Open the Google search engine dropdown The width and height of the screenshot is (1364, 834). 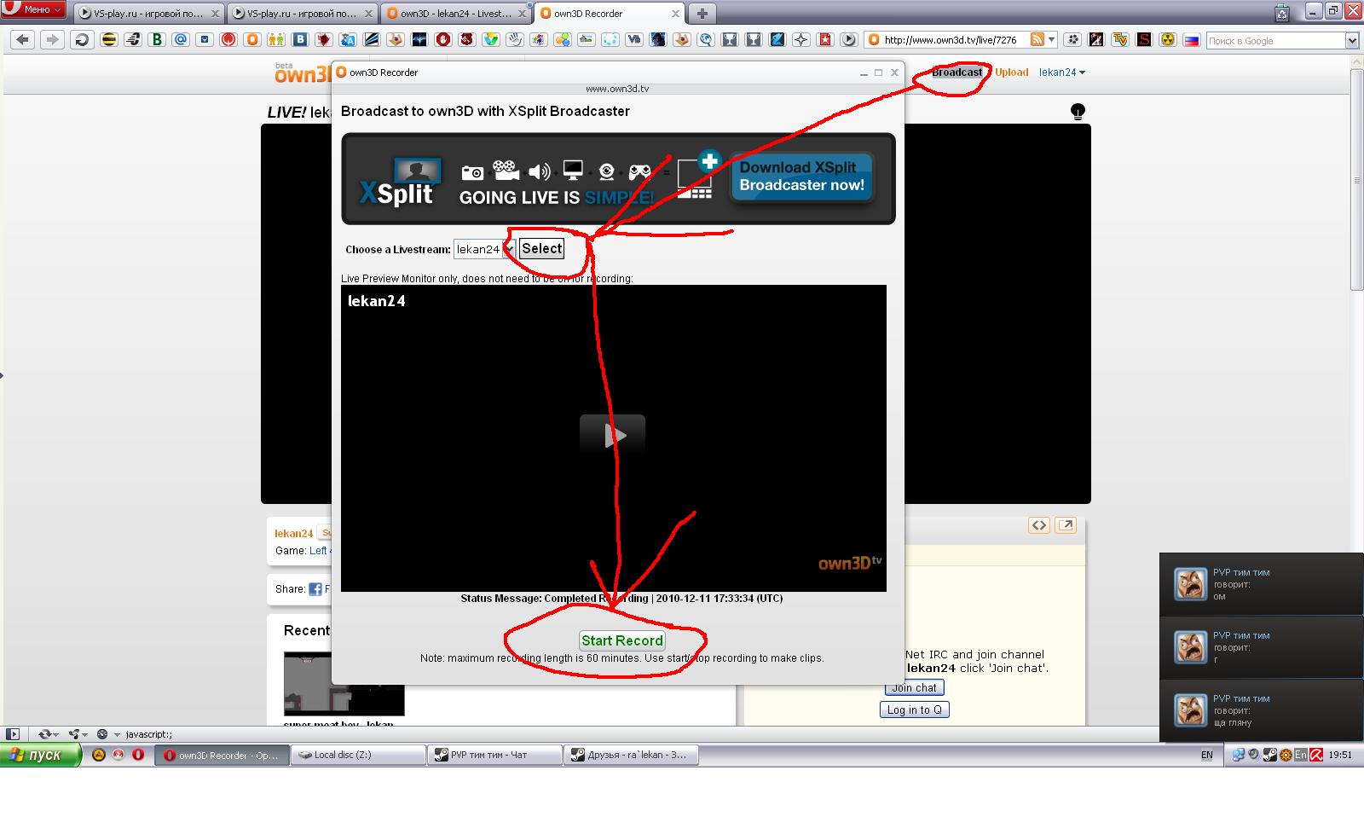(1351, 40)
